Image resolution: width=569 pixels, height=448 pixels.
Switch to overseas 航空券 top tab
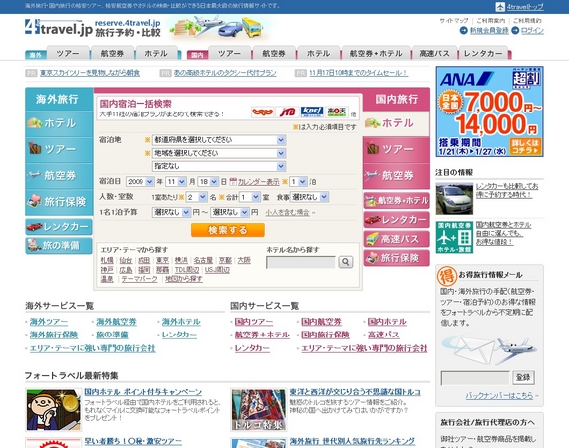113,54
